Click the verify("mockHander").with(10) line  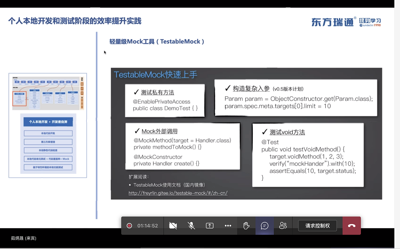click(x=312, y=164)
